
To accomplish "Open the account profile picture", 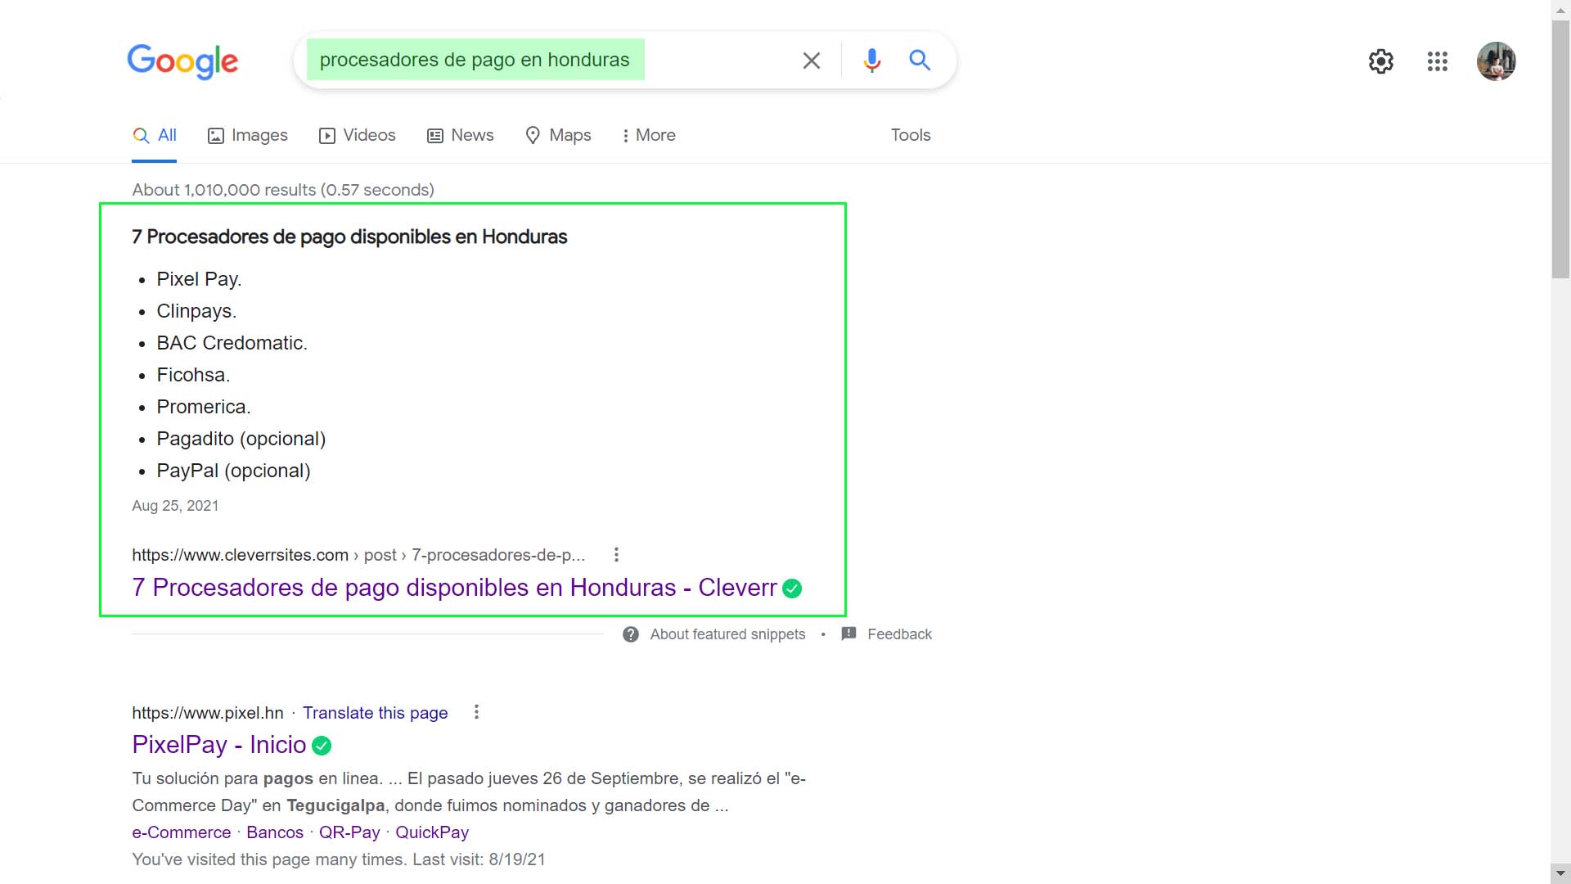I will coord(1497,61).
